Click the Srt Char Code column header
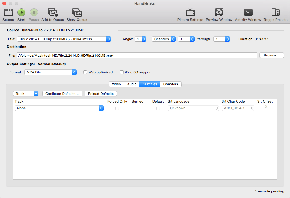The width and height of the screenshot is (290, 198). (238, 101)
